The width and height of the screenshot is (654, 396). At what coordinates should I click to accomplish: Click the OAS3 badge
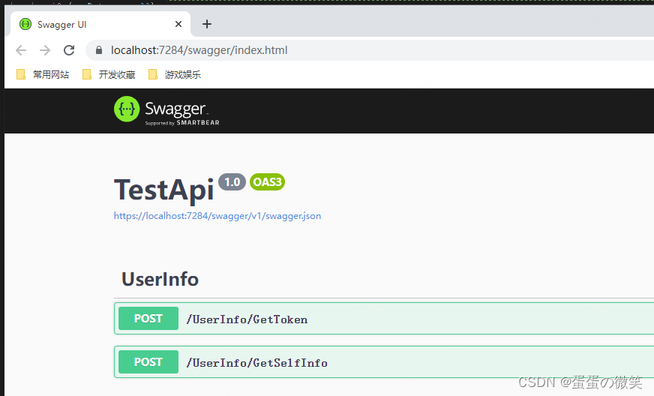tap(267, 182)
